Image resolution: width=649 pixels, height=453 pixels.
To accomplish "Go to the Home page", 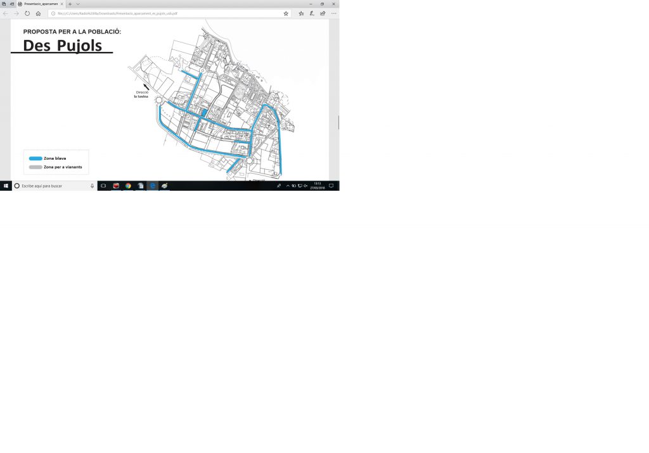I will [x=38, y=14].
